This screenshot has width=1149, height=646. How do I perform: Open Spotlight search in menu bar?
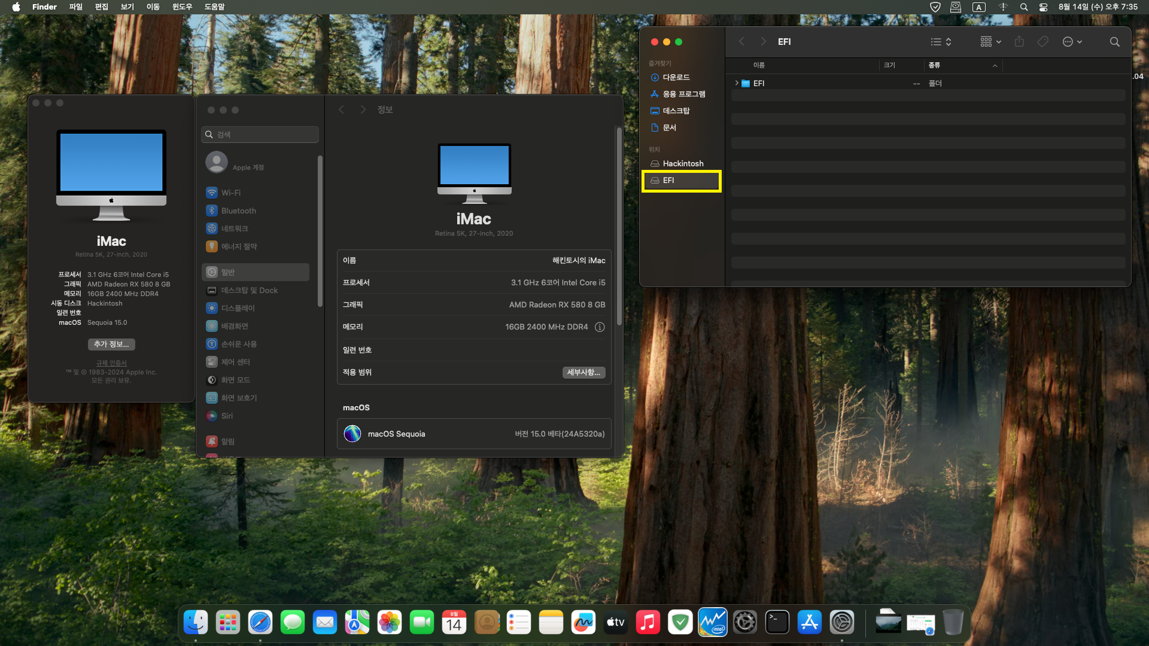(1024, 7)
